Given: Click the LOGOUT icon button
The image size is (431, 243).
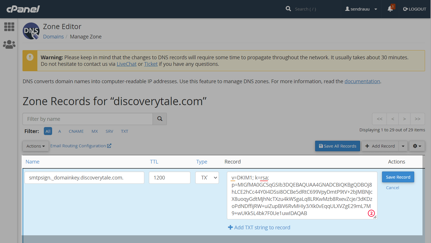Looking at the screenshot, I should 414,9.
